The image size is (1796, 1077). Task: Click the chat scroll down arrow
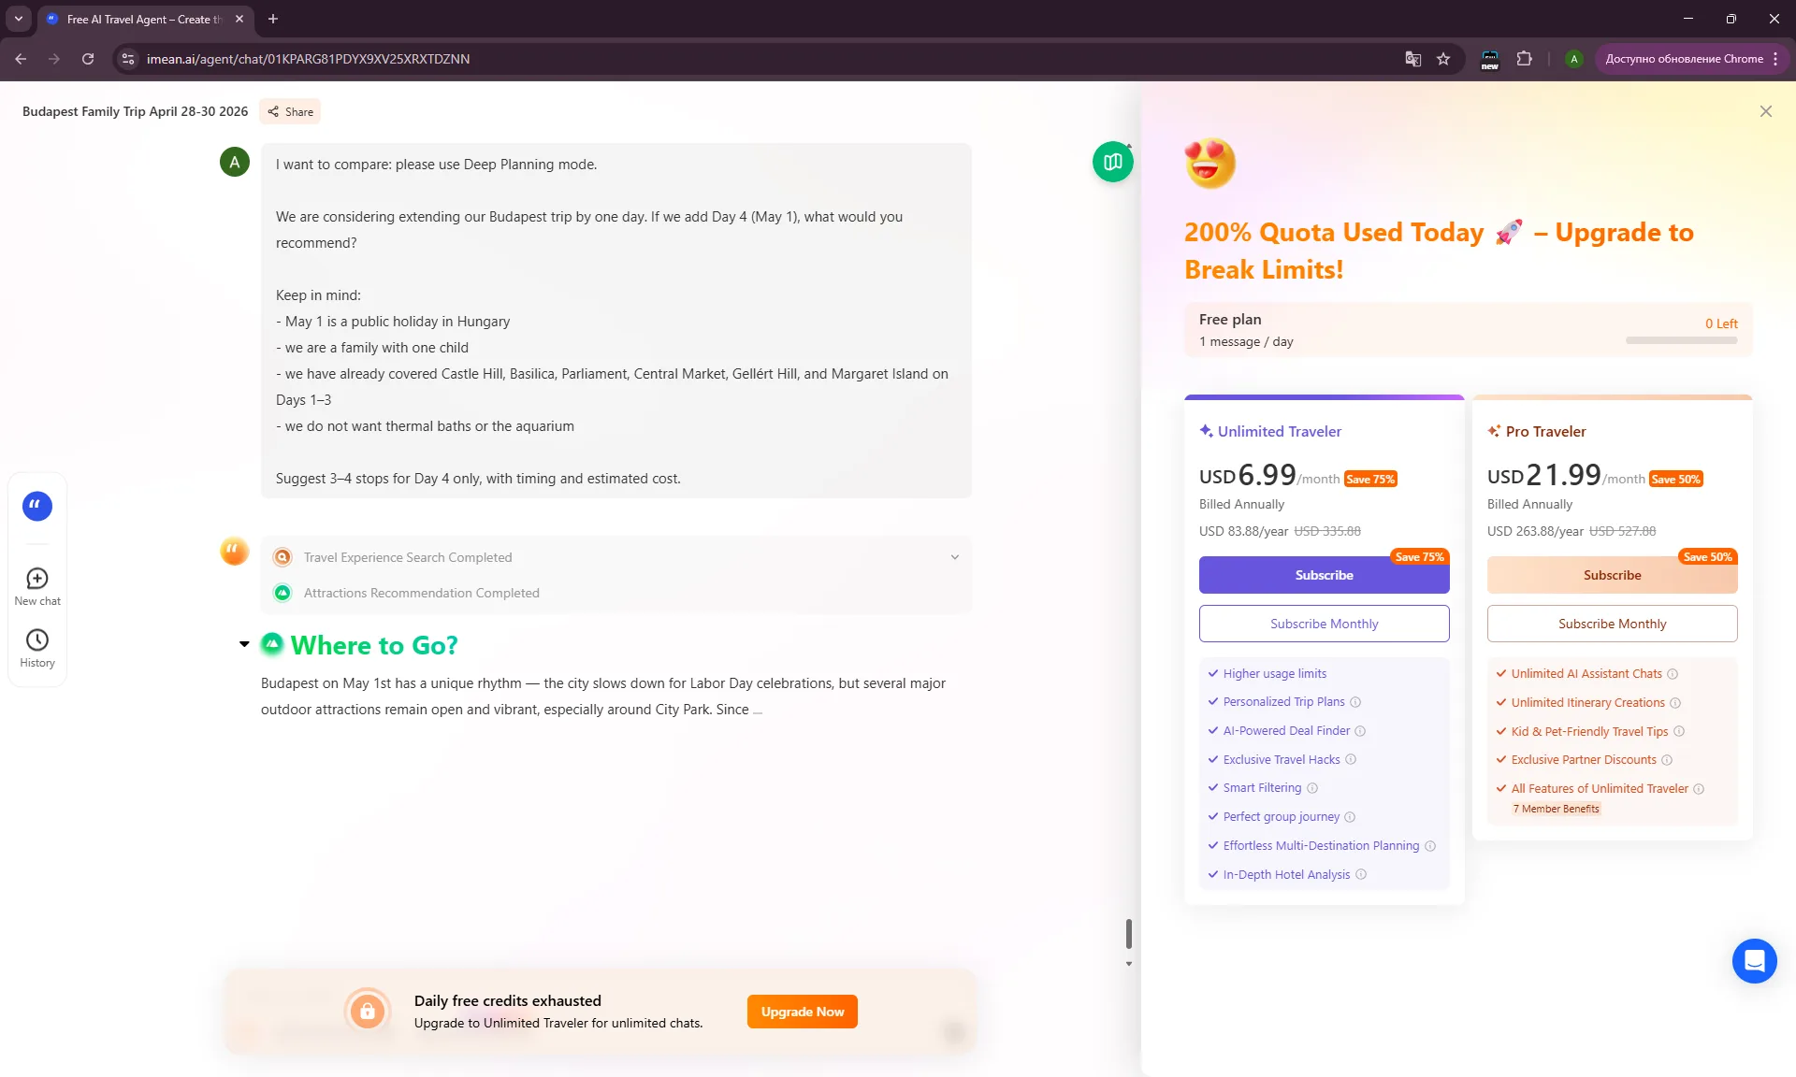pos(1128,964)
